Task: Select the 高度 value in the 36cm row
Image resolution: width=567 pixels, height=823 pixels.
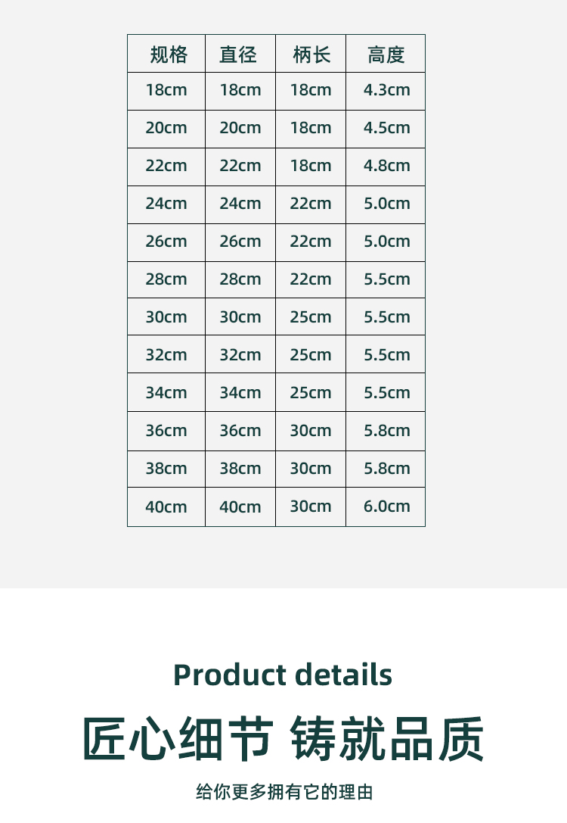Action: [386, 431]
